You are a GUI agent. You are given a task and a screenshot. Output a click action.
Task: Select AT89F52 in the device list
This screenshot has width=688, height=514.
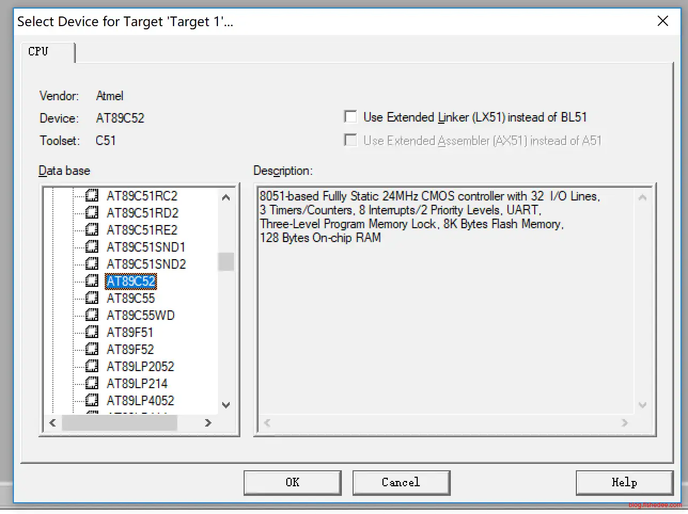[x=130, y=349]
